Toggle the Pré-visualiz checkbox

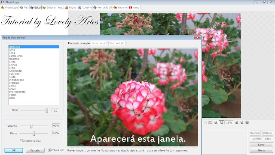[49, 150]
